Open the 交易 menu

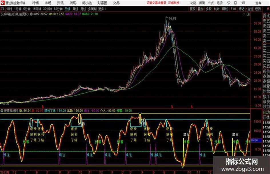click(x=116, y=3)
